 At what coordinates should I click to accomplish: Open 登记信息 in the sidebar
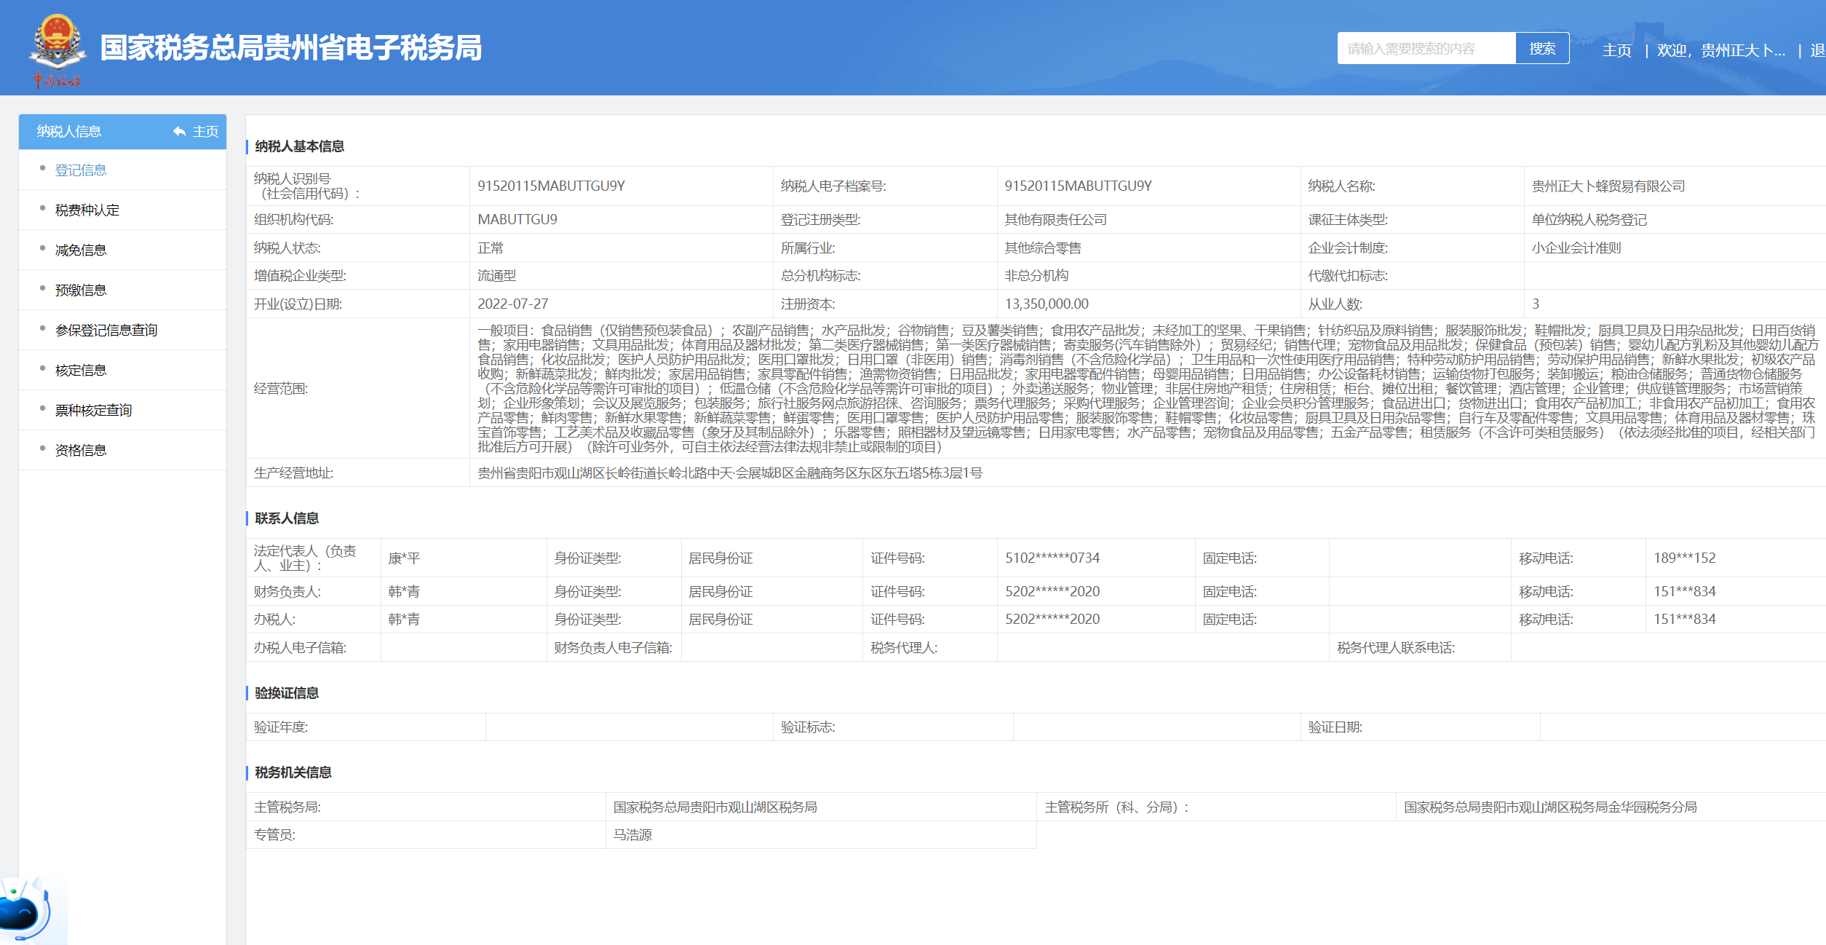coord(81,170)
